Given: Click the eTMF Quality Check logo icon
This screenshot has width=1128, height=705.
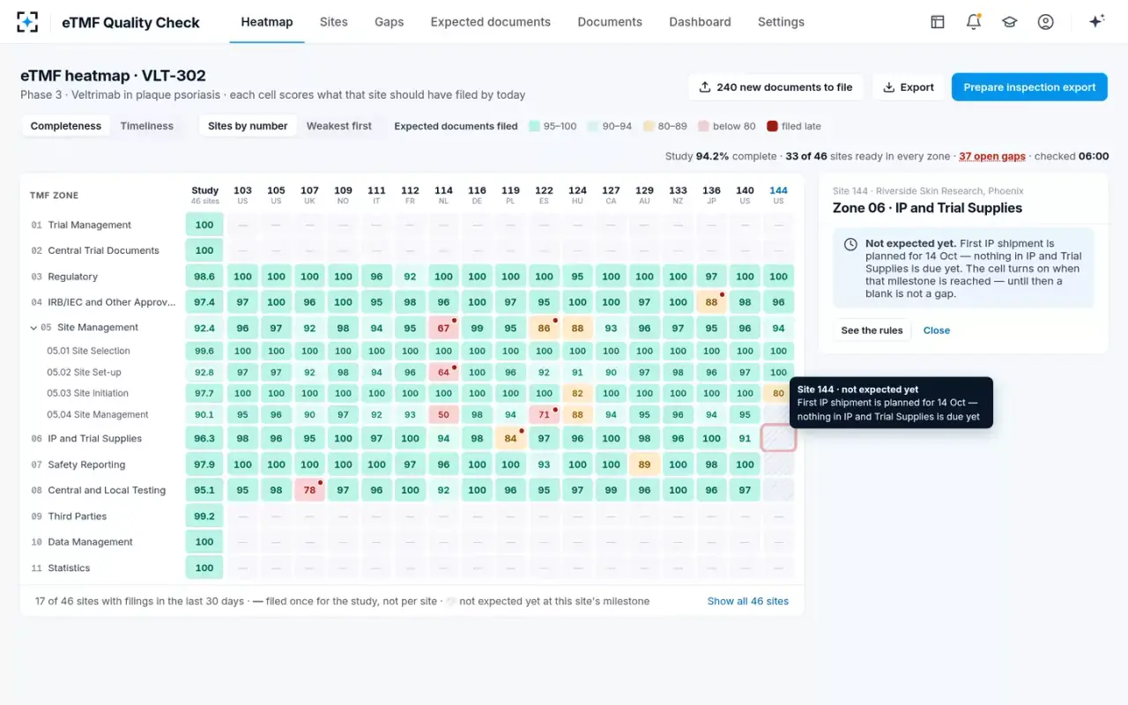Looking at the screenshot, I should [x=27, y=22].
